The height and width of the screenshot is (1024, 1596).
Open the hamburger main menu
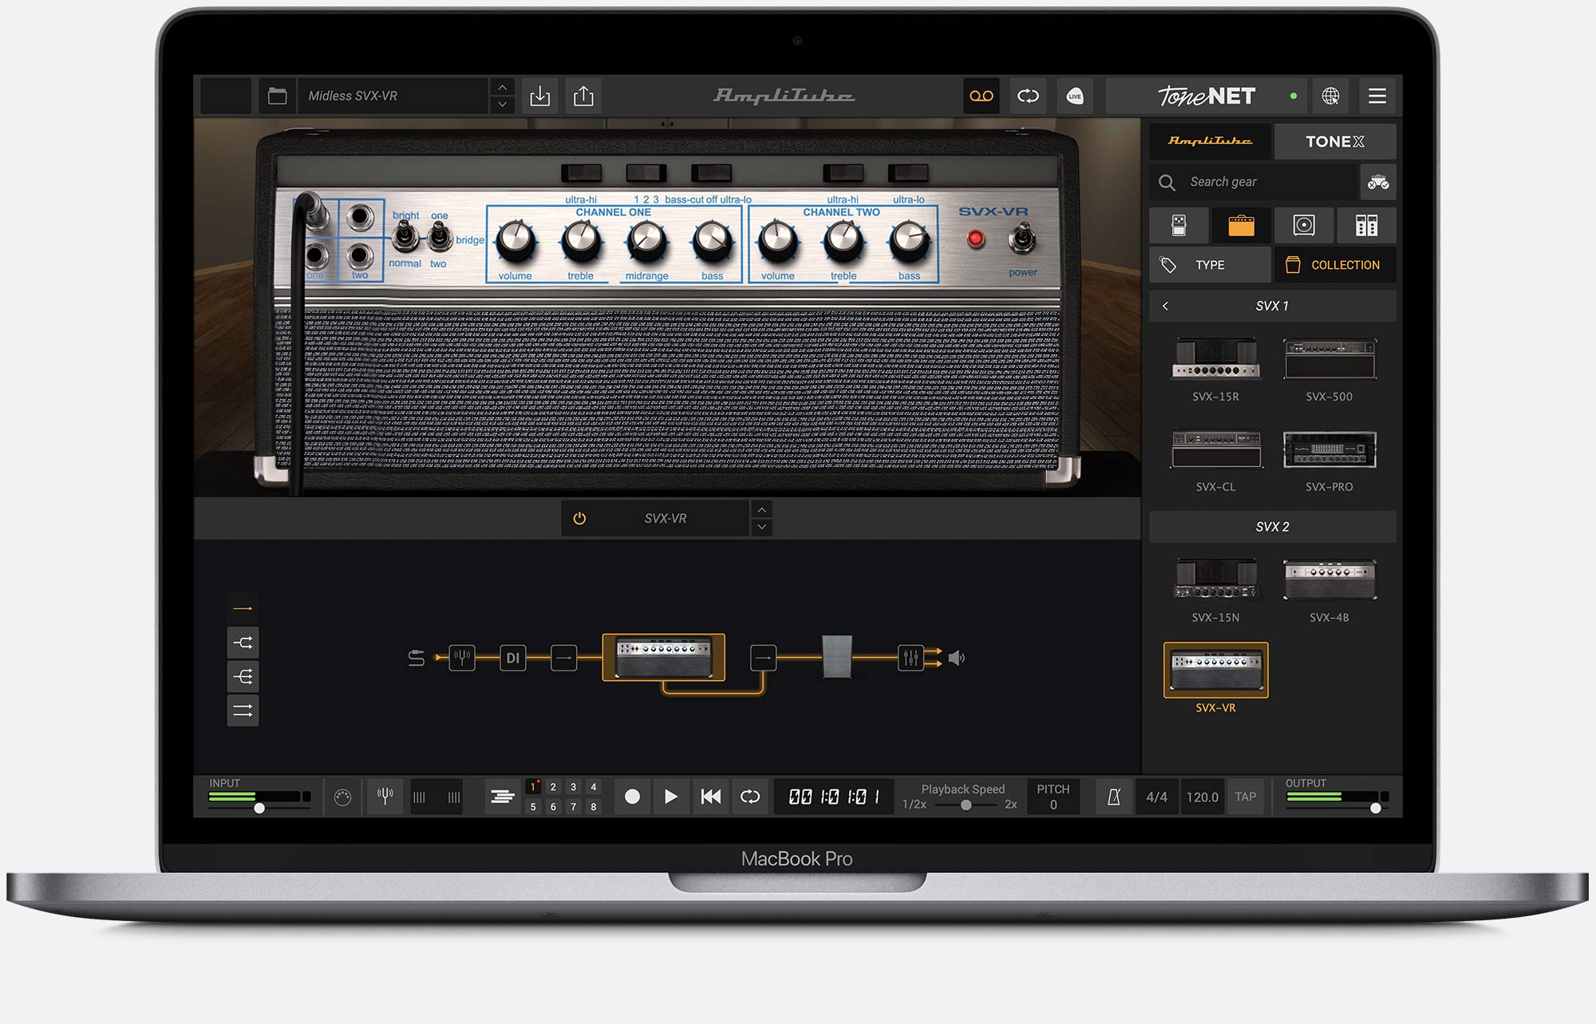(x=1377, y=97)
